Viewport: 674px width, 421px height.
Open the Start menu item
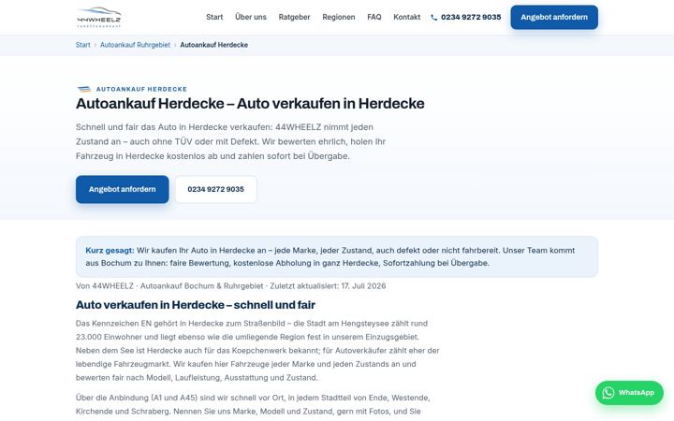point(214,17)
